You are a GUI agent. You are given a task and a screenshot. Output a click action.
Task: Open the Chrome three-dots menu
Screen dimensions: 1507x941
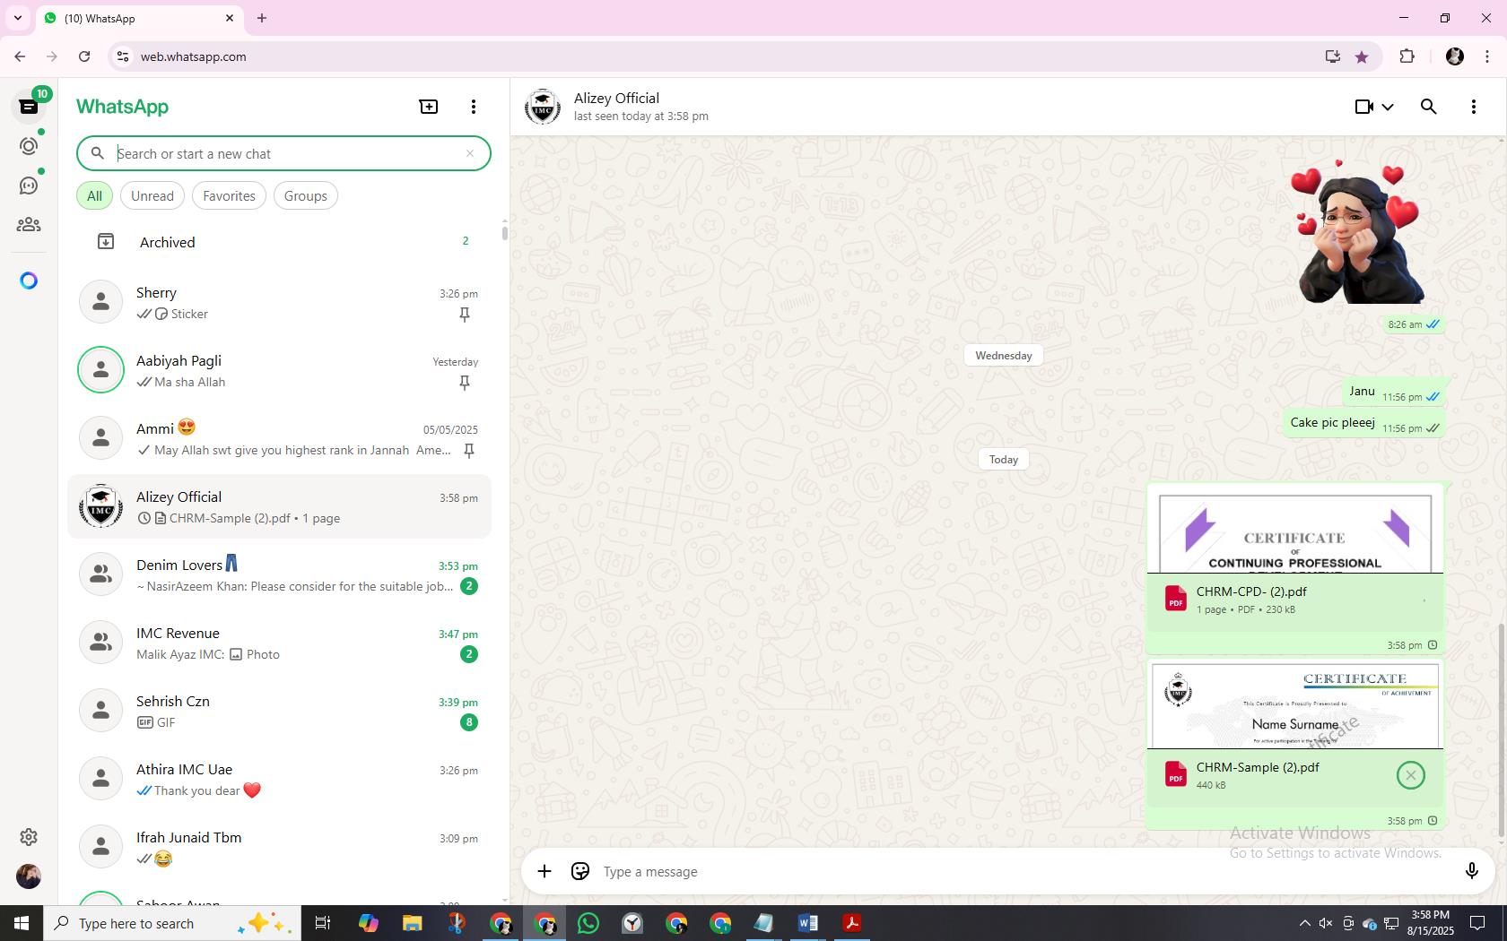[1487, 56]
